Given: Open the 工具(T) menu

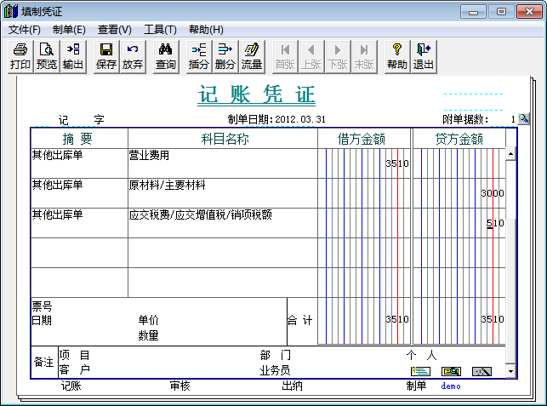Looking at the screenshot, I should 160,30.
